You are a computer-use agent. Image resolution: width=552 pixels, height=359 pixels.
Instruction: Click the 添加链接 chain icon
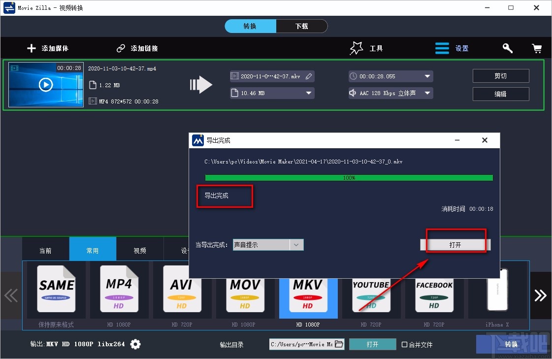pyautogui.click(x=121, y=48)
